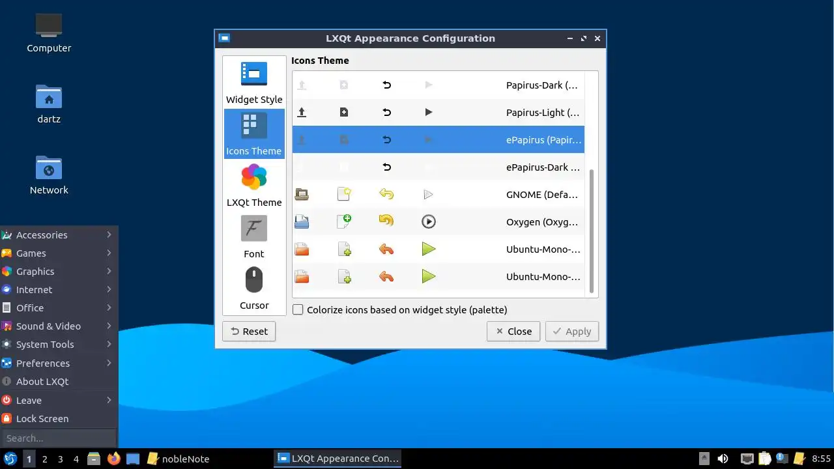Click the Reset button
The height and width of the screenshot is (469, 834).
249,331
